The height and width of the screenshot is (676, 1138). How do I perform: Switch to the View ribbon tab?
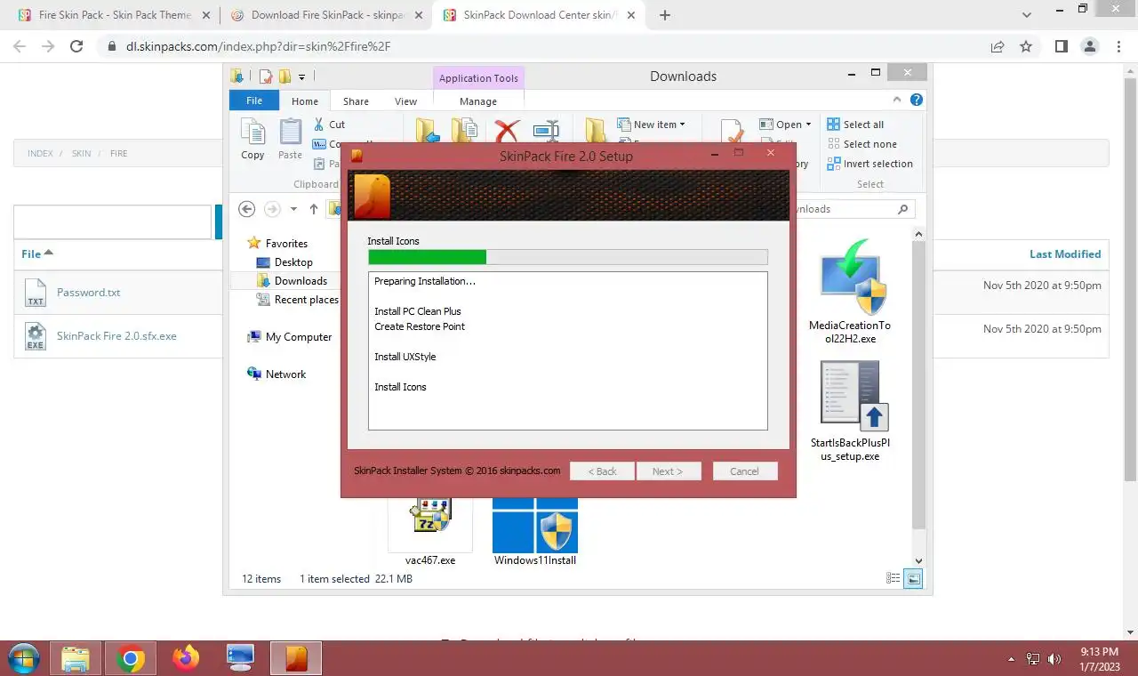(405, 101)
